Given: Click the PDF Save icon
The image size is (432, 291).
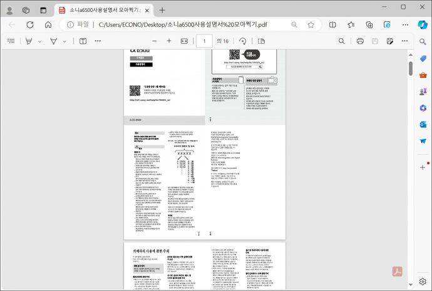Looking at the screenshot, I should click(375, 41).
